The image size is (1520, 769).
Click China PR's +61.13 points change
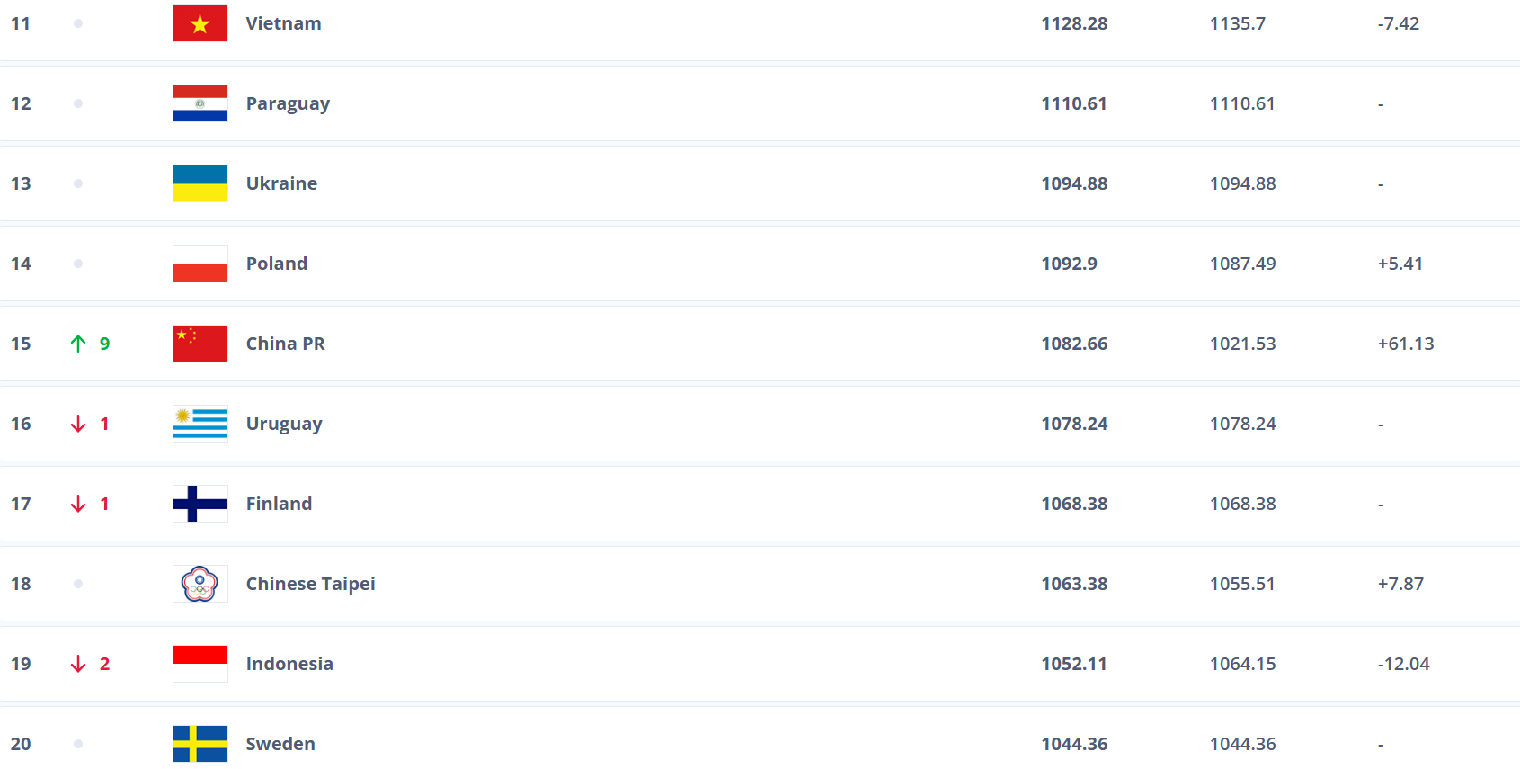click(x=1405, y=344)
